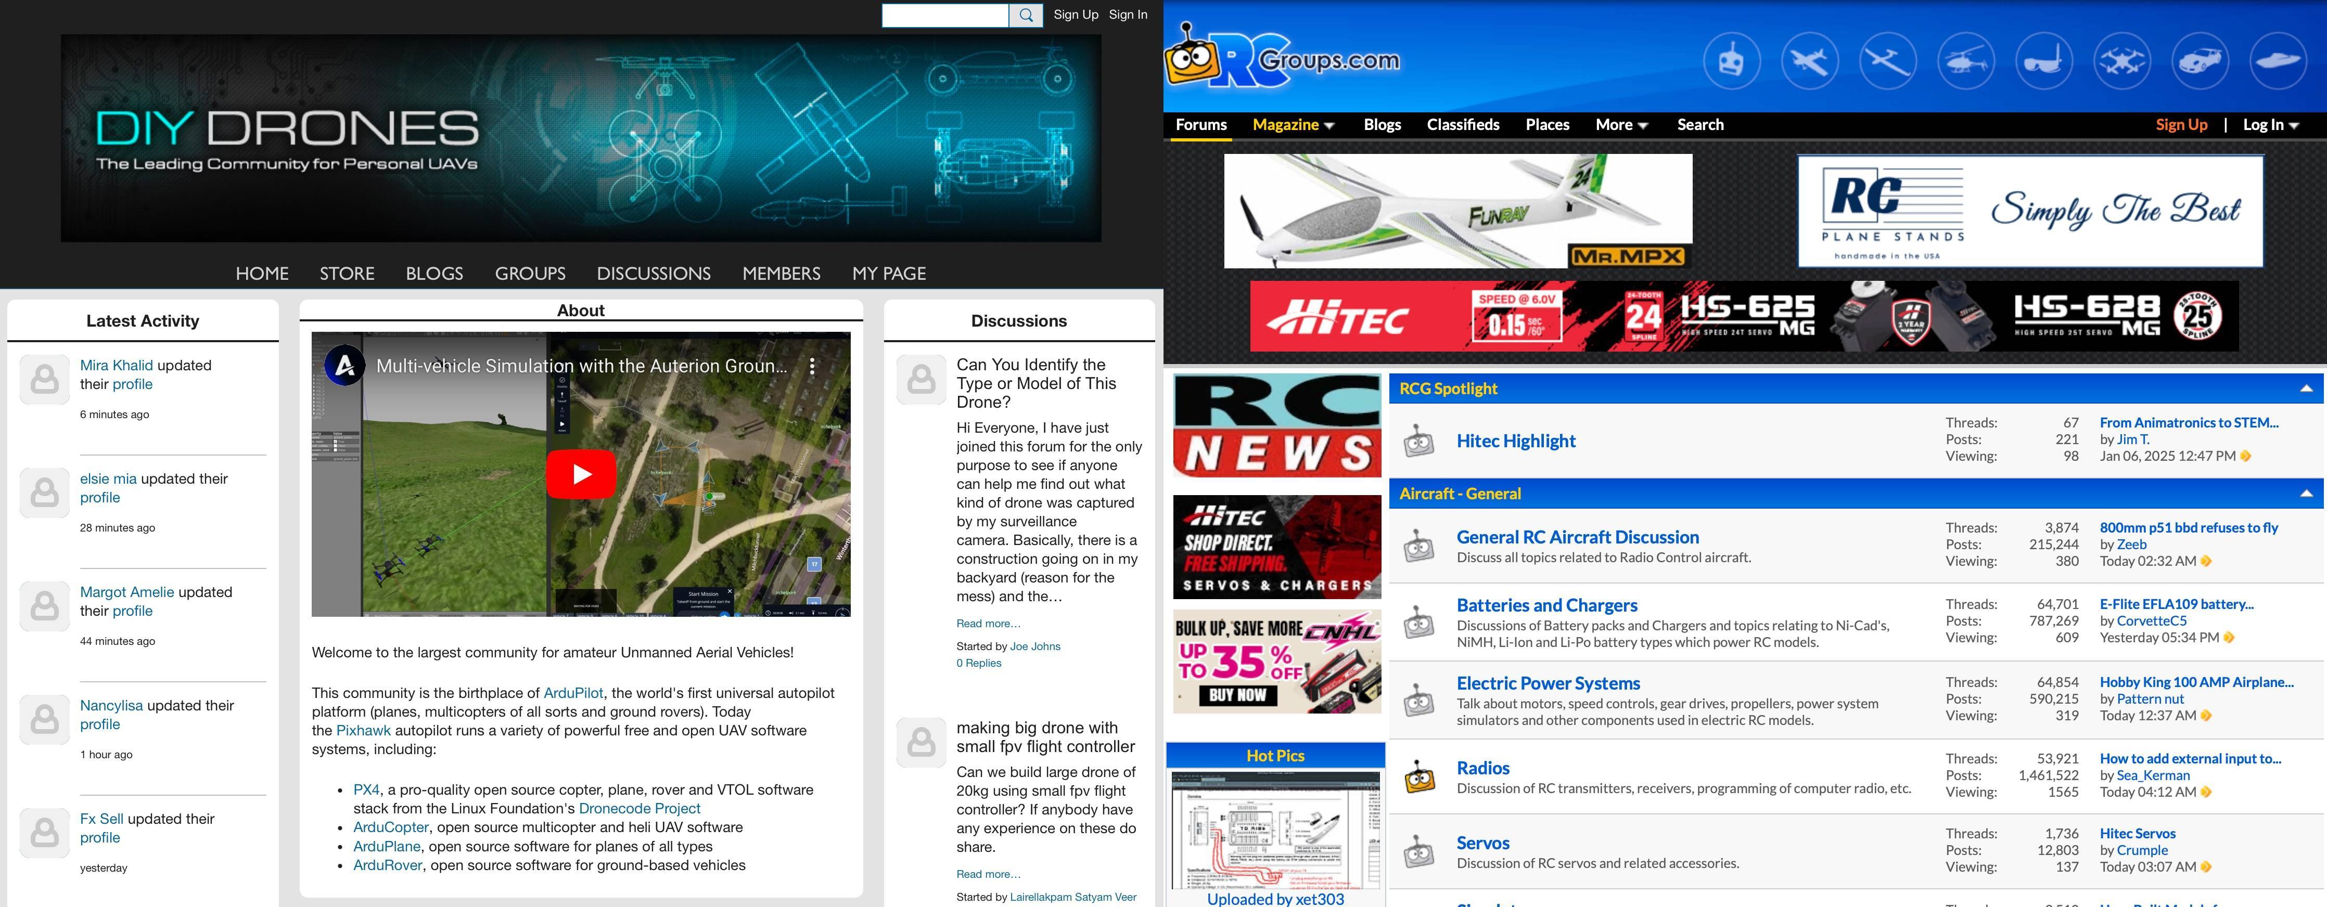Open Classifieds in RCGroups navigation
This screenshot has width=2327, height=907.
pos(1463,124)
